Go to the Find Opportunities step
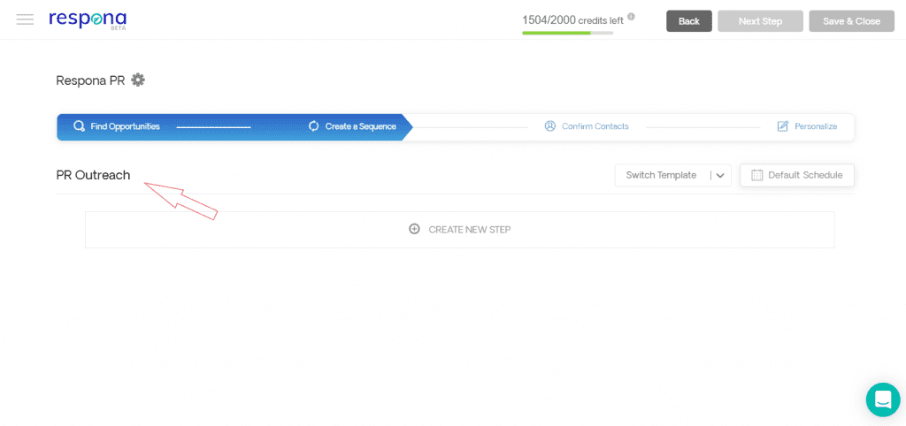The image size is (906, 426). coord(125,126)
